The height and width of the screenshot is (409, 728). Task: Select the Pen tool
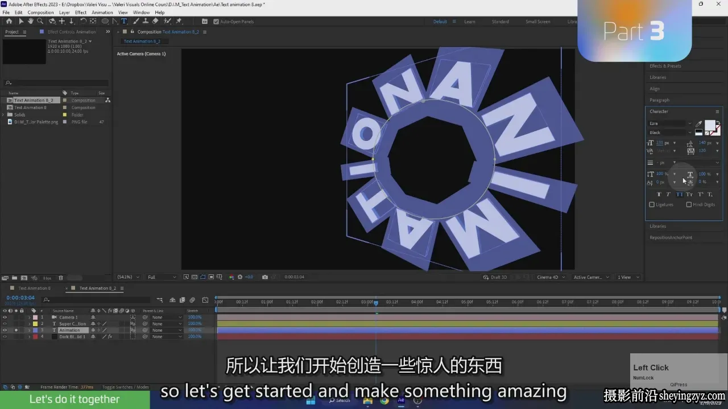[x=115, y=21]
